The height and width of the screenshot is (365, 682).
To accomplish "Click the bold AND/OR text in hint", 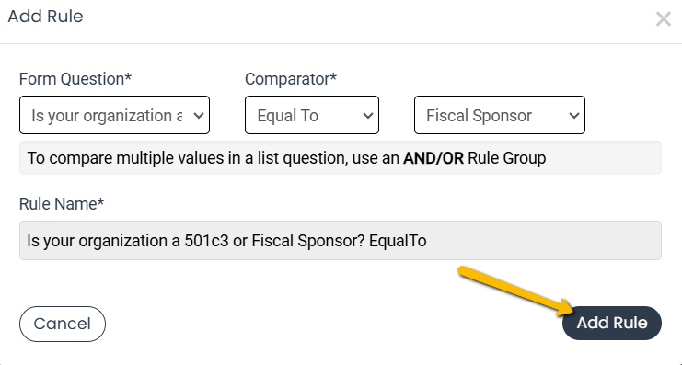I will click(x=433, y=158).
